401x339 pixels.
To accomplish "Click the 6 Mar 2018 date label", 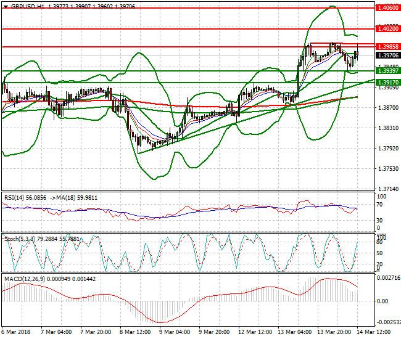I will point(17,331).
